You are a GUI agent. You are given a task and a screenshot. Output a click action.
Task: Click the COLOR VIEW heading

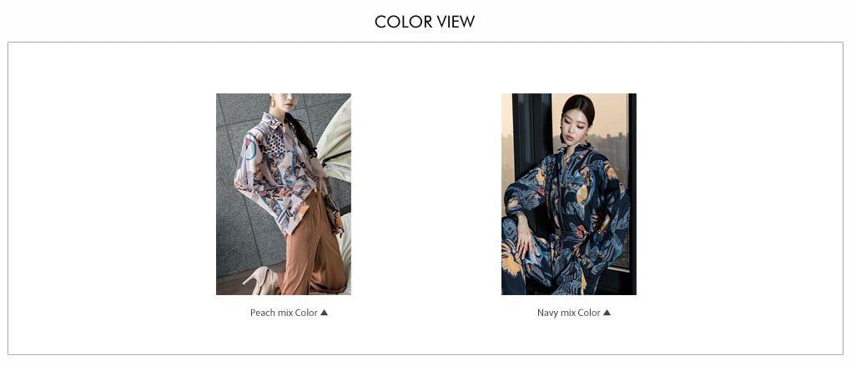pos(425,22)
